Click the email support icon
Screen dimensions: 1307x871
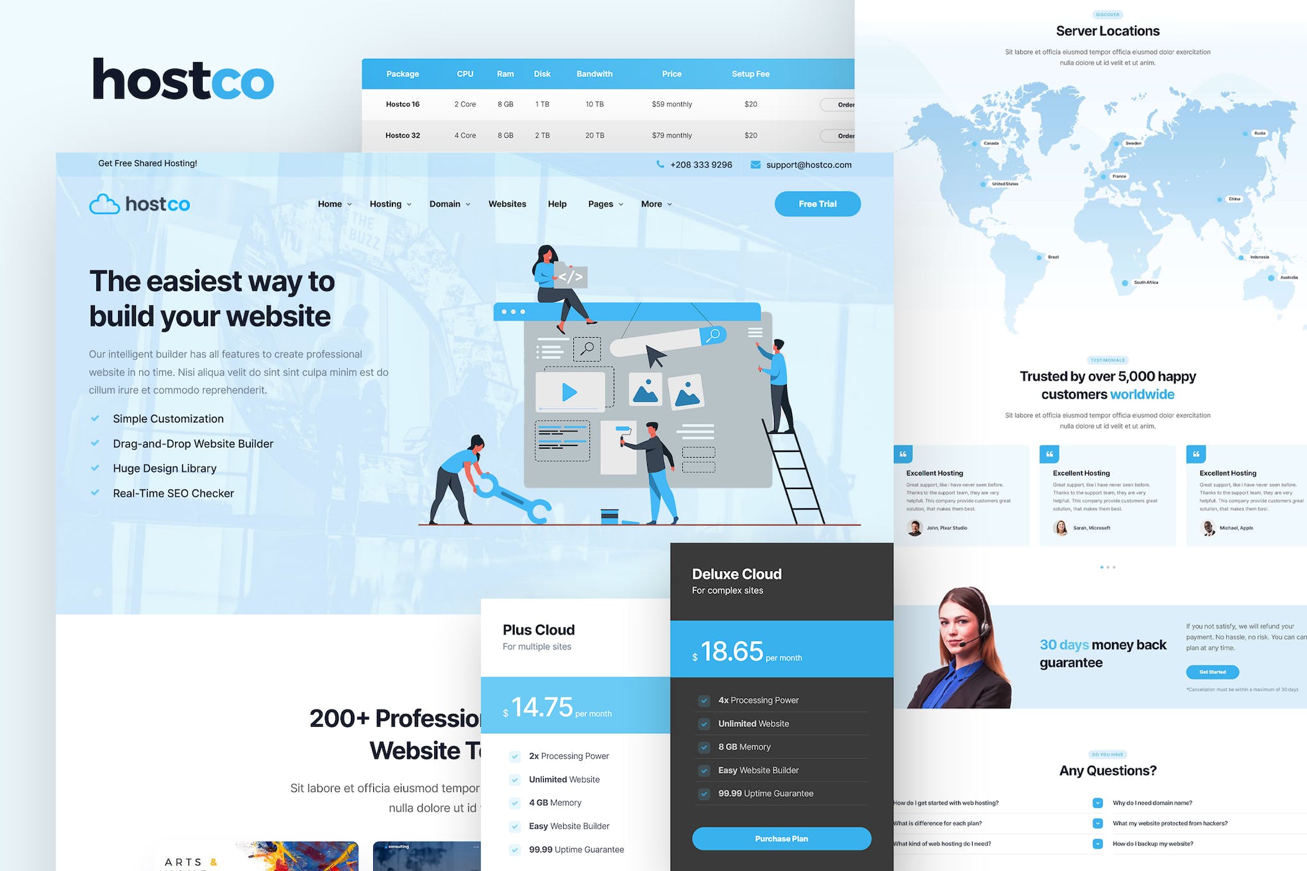click(x=755, y=164)
